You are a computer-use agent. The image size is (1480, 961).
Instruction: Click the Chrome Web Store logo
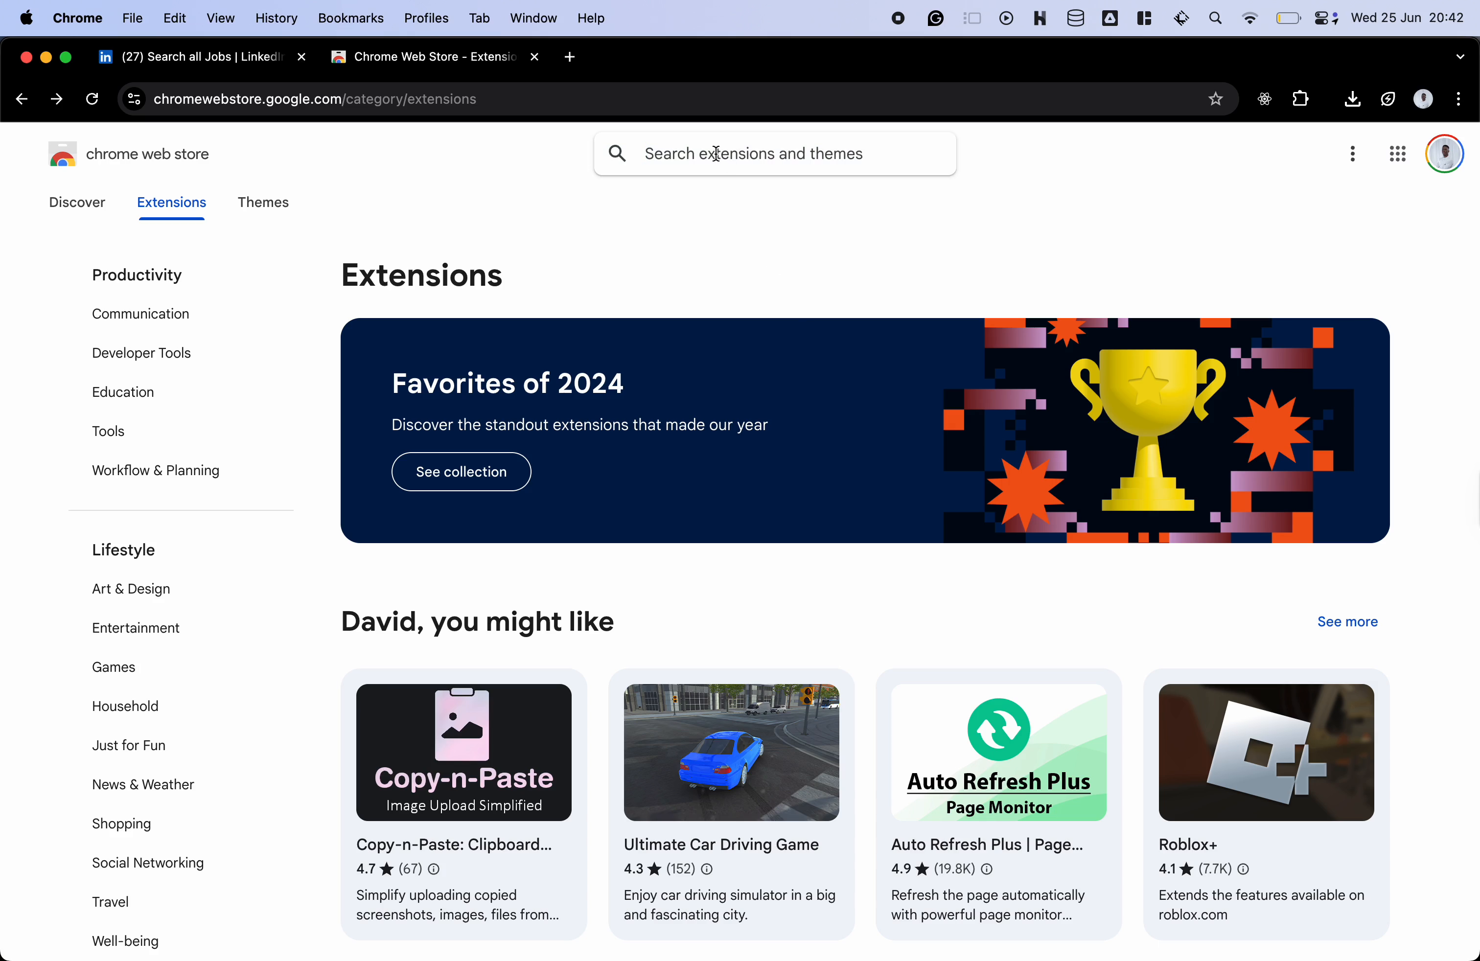coord(63,154)
